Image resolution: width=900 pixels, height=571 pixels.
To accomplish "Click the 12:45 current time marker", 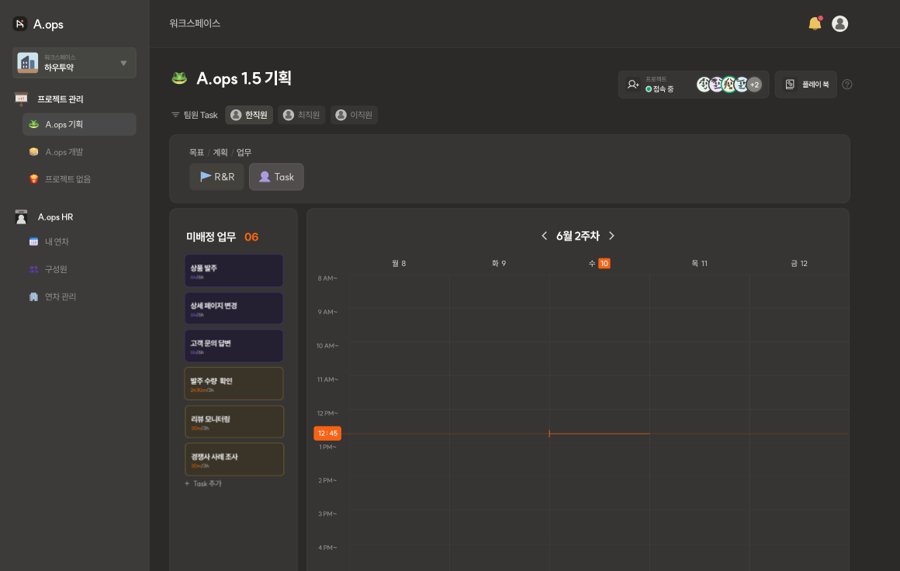I will [x=327, y=433].
